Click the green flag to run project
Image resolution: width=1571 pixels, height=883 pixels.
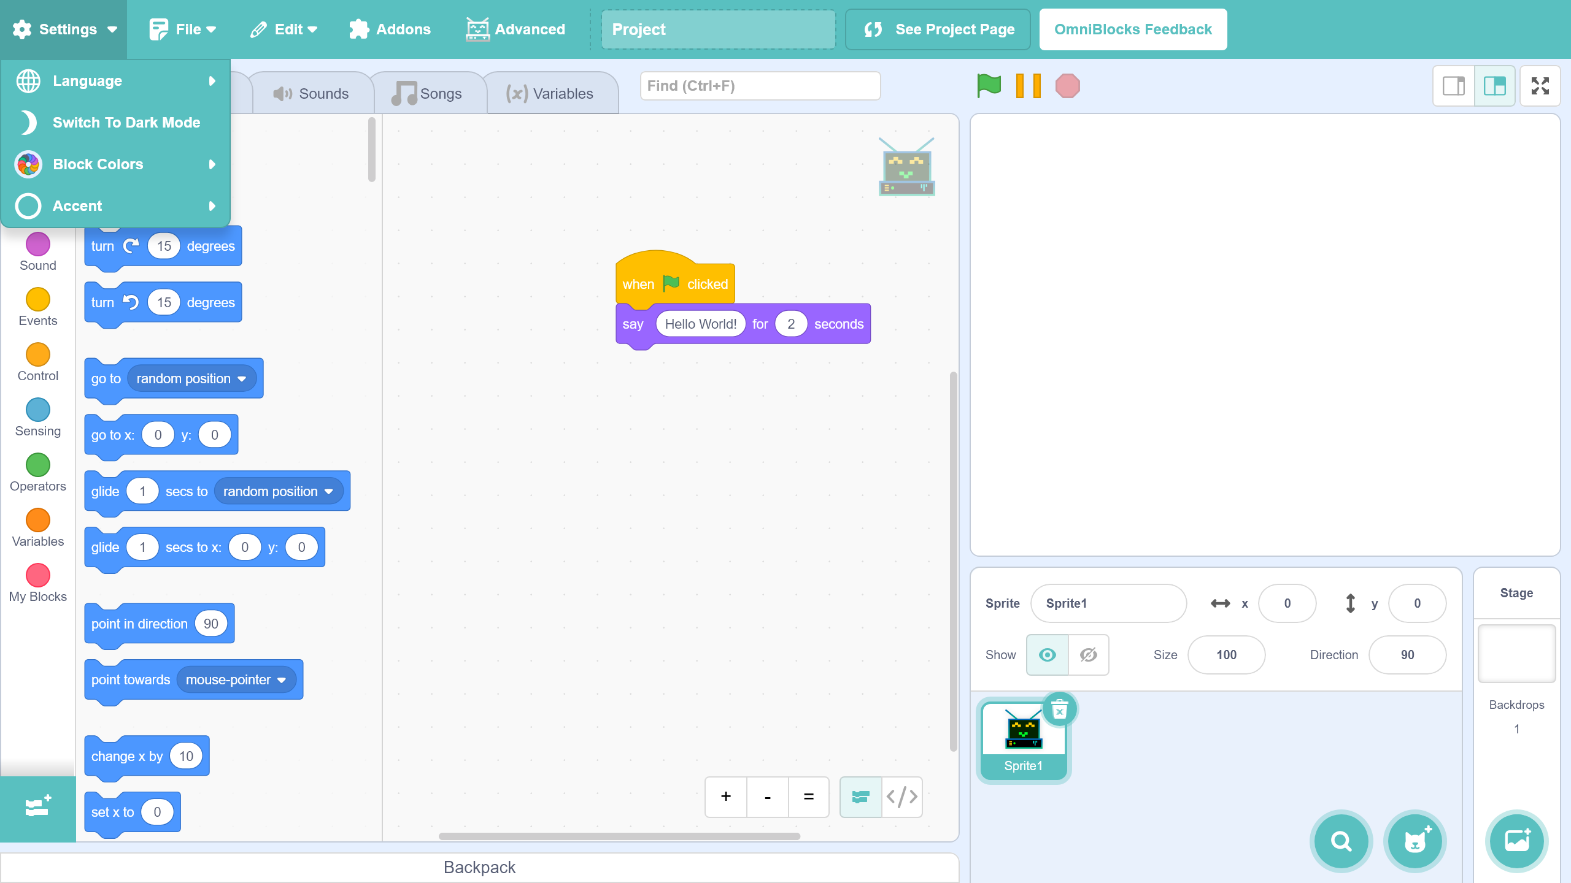click(989, 85)
